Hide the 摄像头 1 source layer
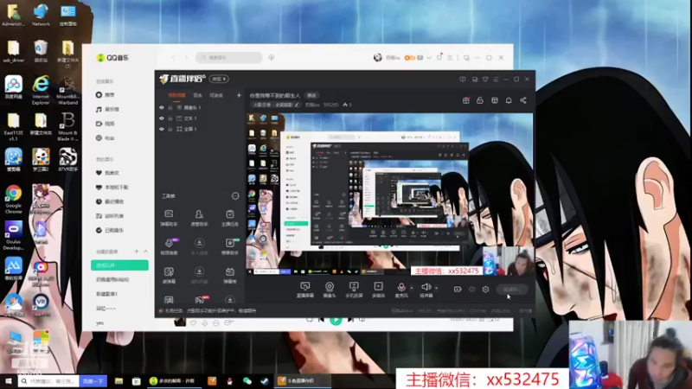 point(162,107)
